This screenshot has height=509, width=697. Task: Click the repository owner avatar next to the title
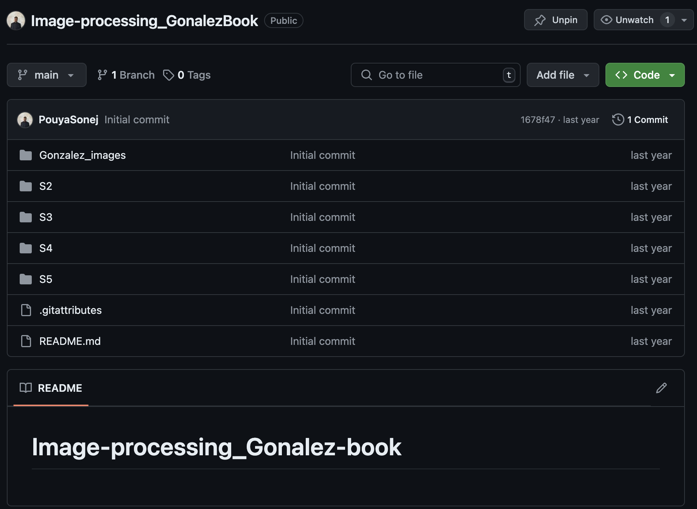[16, 20]
